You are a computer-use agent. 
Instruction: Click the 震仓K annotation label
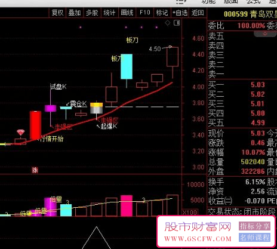[78, 104]
